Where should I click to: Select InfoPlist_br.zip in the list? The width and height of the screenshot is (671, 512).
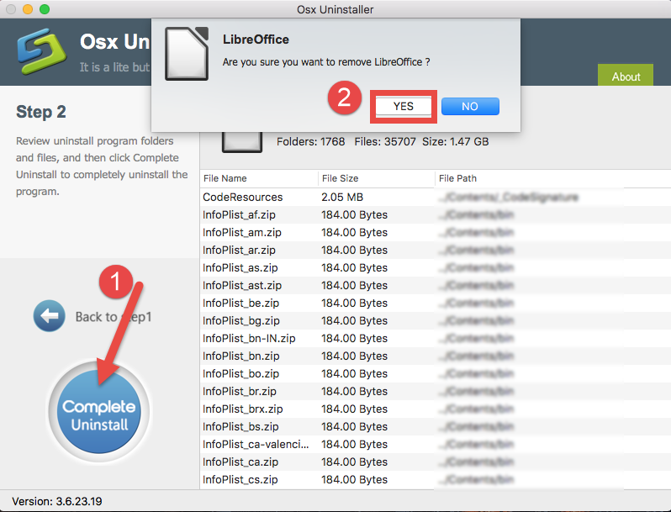pyautogui.click(x=436, y=392)
